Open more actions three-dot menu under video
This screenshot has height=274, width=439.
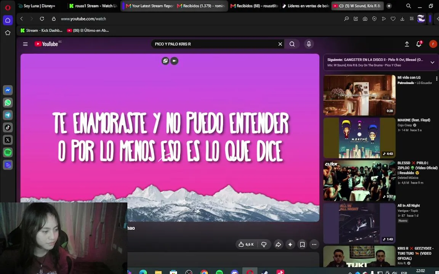(x=314, y=244)
